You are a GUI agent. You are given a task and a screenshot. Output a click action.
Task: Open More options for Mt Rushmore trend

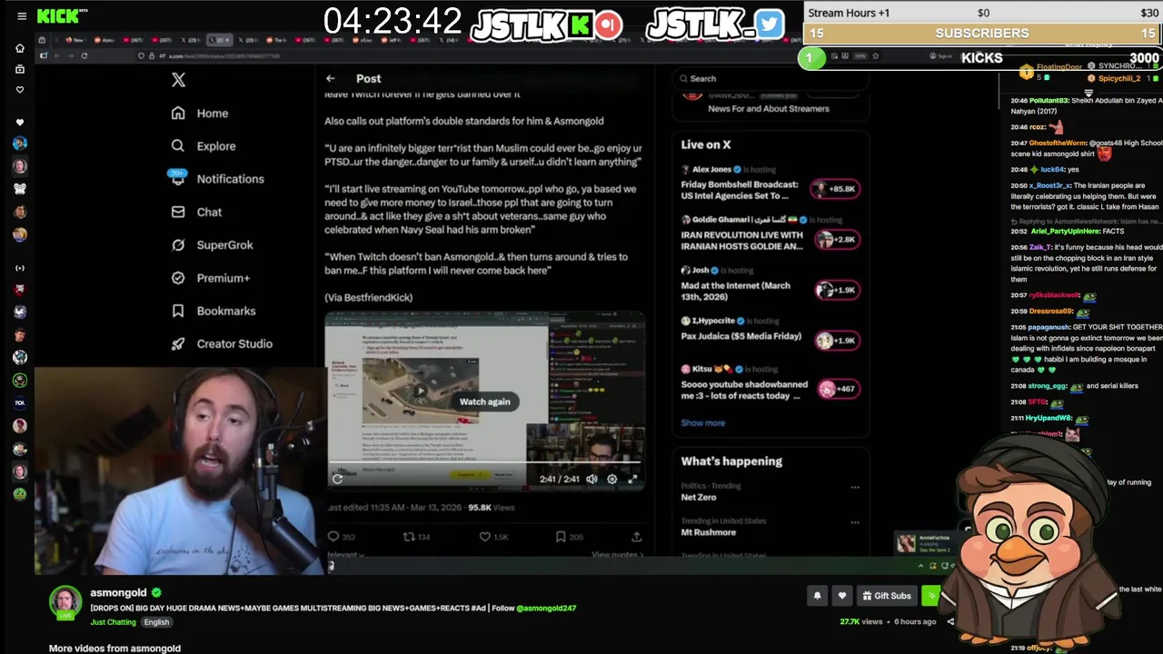(x=855, y=522)
